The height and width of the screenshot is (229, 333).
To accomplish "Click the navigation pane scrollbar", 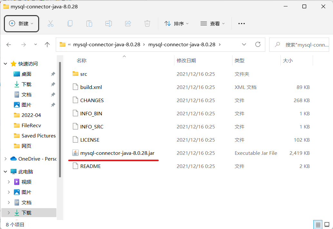I will point(60,119).
